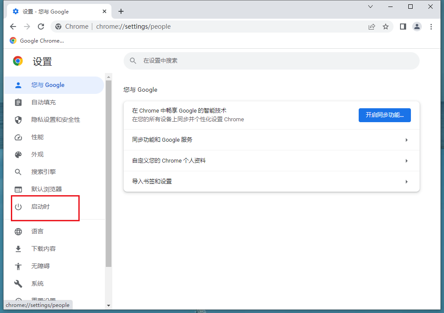Click the 启动时 power icon

pos(18,206)
